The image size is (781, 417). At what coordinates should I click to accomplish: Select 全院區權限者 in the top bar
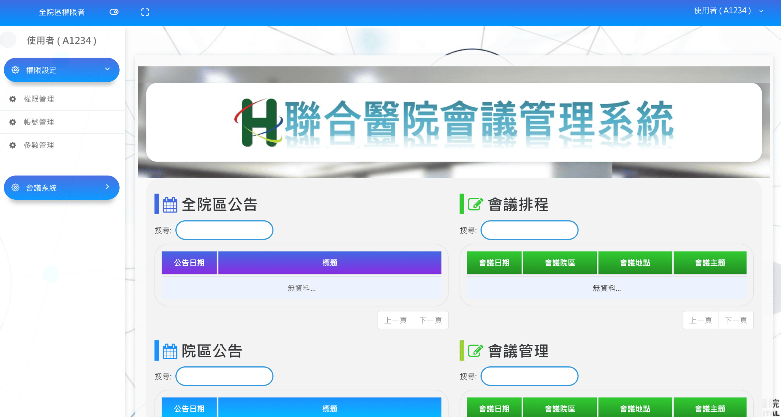(62, 12)
